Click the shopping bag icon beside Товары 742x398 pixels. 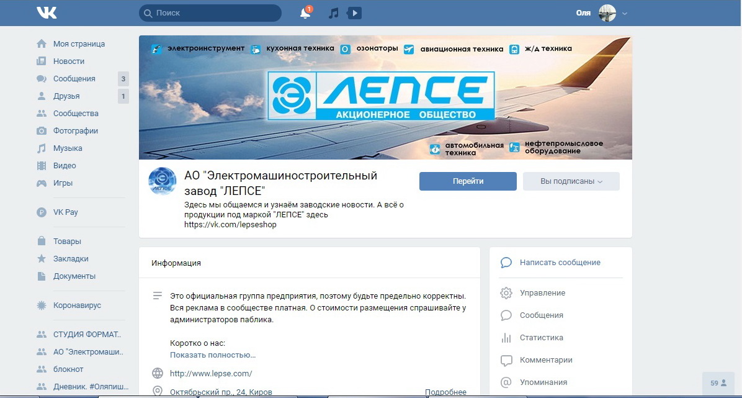[42, 241]
